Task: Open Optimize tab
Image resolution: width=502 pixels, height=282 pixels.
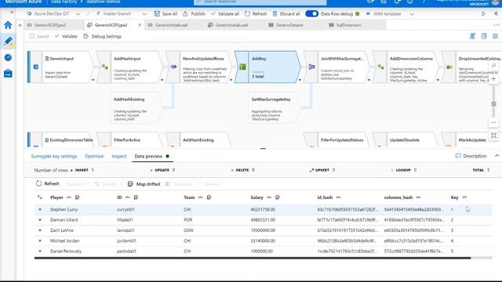Action: coord(94,157)
